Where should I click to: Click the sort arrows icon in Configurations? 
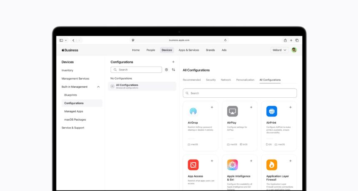[174, 70]
